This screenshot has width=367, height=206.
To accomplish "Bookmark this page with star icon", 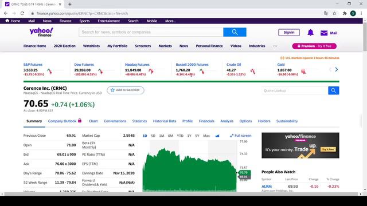I will click(334, 13).
